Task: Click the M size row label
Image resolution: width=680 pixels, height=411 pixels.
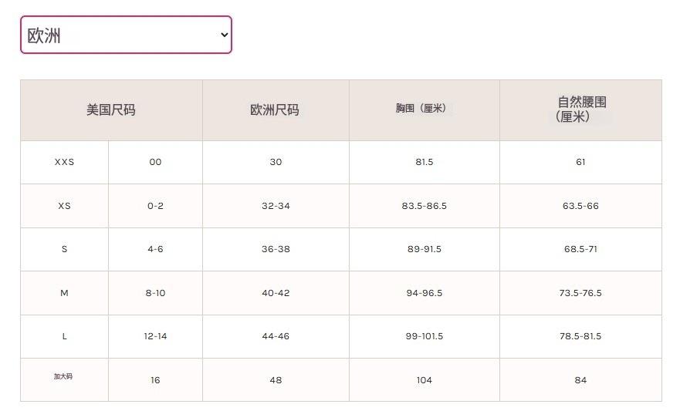Action: [64, 293]
